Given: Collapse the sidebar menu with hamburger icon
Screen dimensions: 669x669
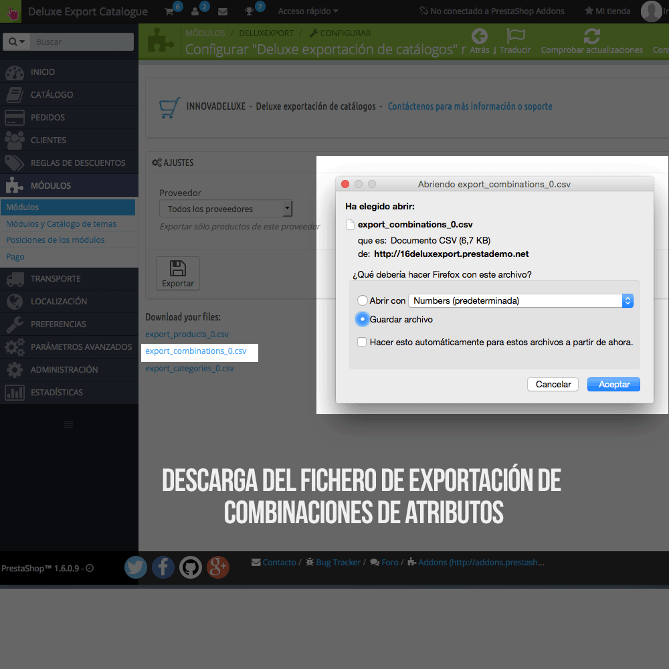Looking at the screenshot, I should point(68,425).
